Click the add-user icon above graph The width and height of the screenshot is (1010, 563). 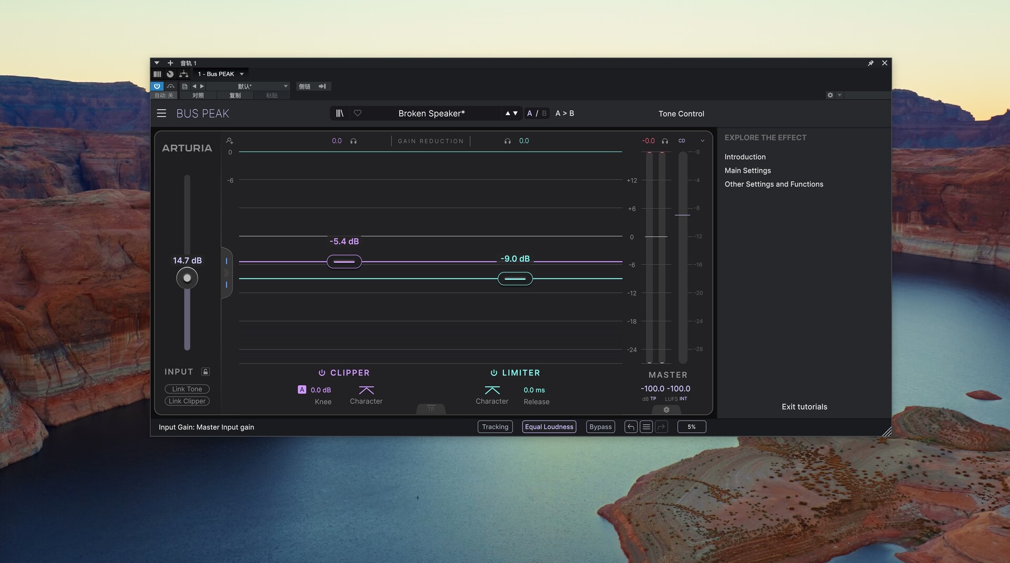point(230,141)
